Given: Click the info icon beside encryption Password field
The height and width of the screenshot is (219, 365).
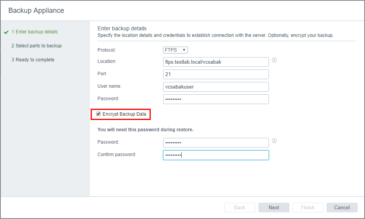Looking at the screenshot, I should [274, 141].
